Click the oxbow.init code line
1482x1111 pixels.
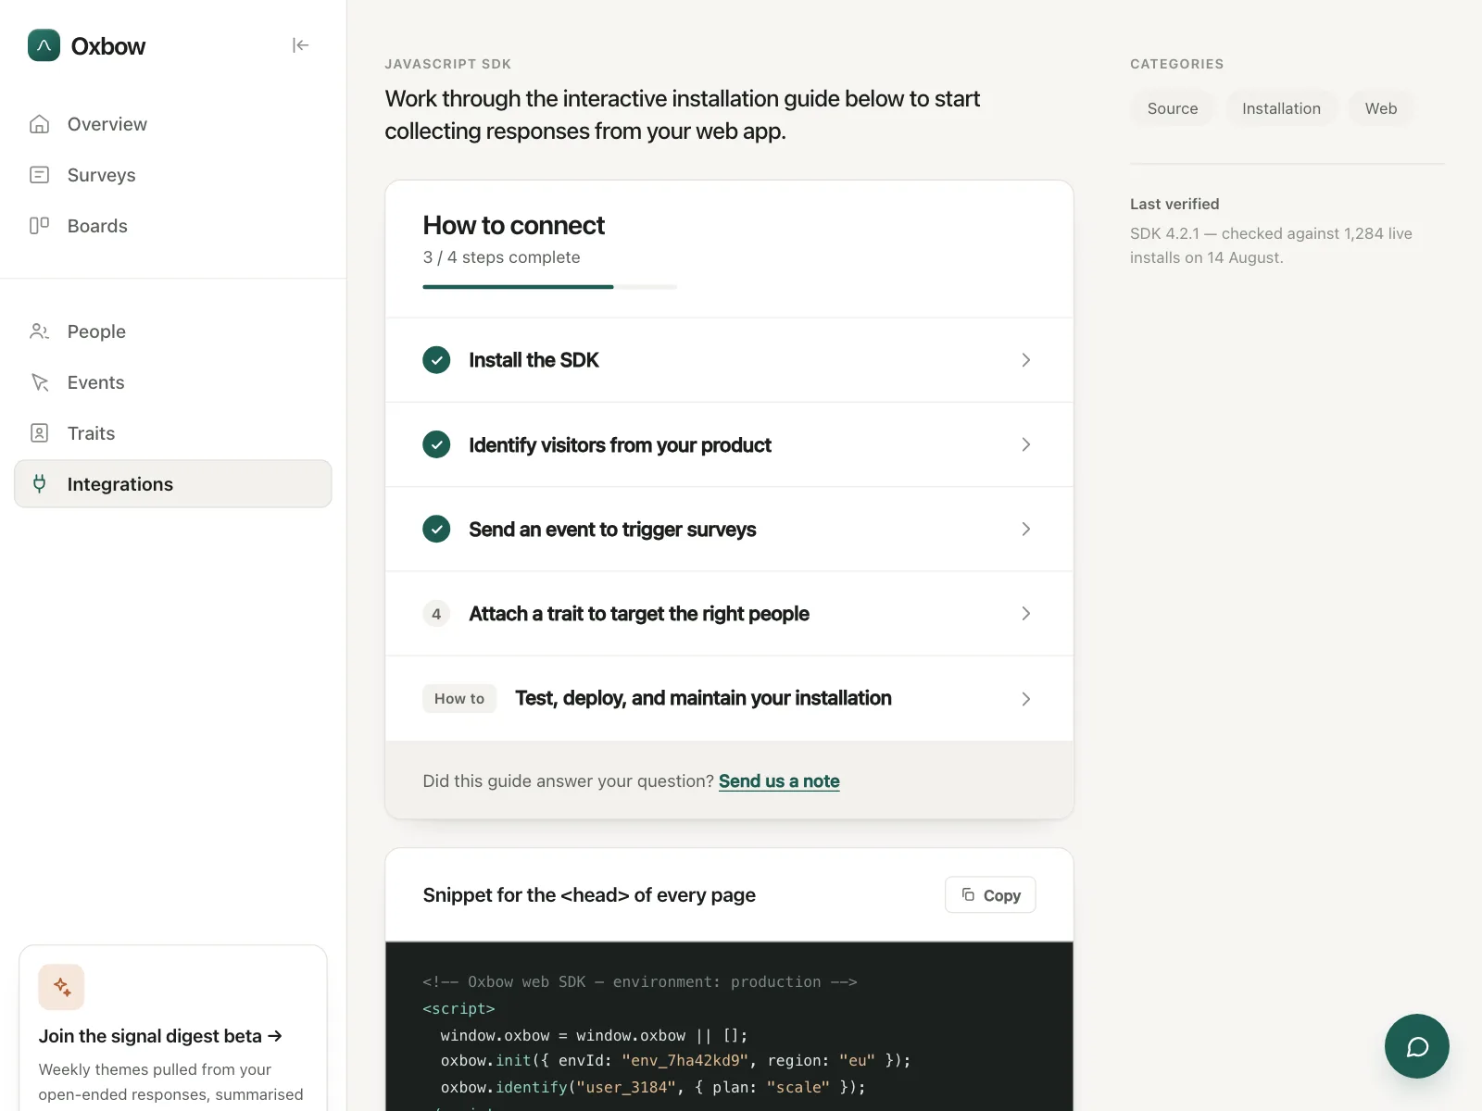click(x=675, y=1061)
